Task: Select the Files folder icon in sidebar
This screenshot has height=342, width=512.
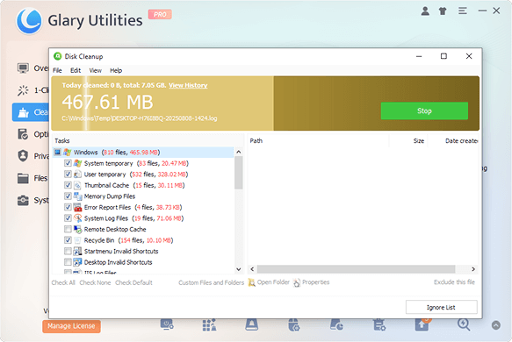Action: click(23, 178)
